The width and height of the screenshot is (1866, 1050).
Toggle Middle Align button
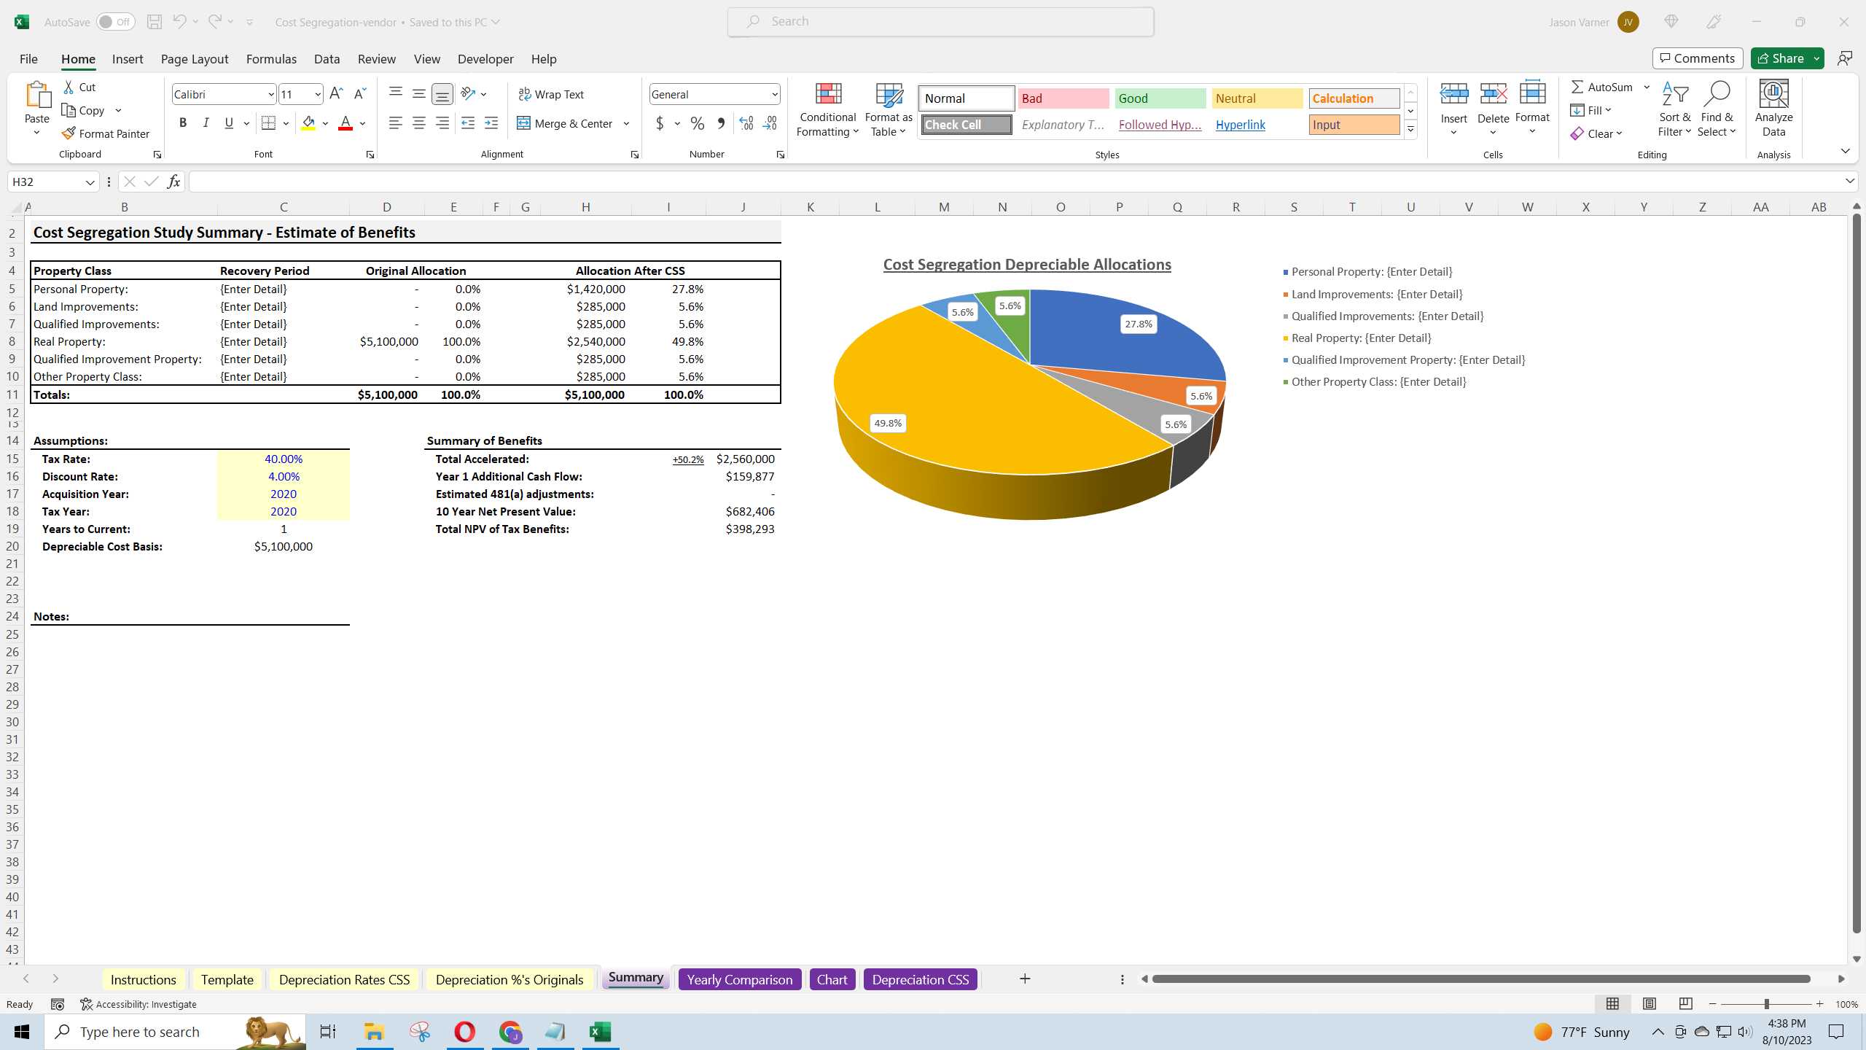click(418, 93)
